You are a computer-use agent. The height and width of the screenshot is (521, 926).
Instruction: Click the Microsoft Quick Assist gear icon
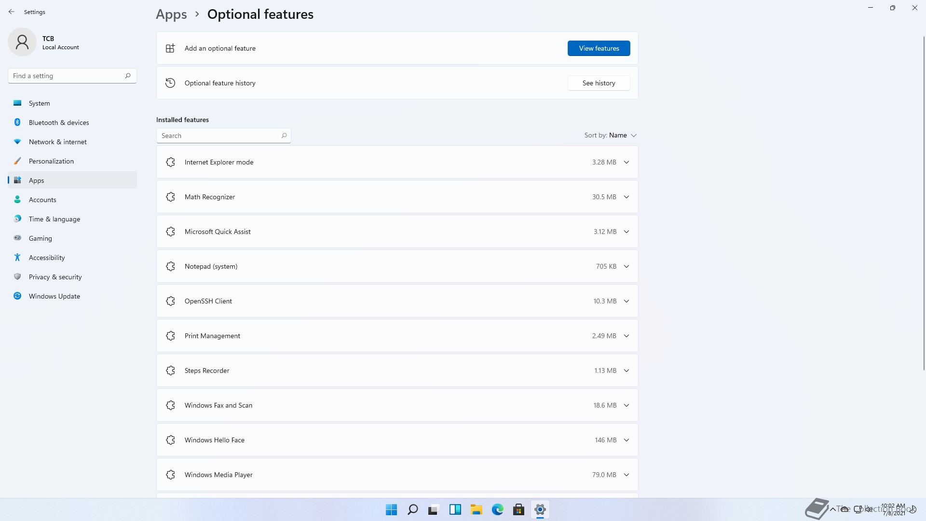pyautogui.click(x=170, y=232)
